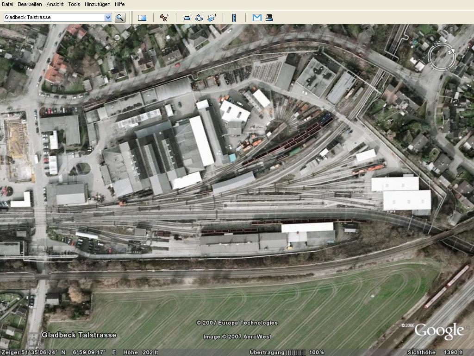
Task: Toggle the sidebar panel
Action: [142, 18]
